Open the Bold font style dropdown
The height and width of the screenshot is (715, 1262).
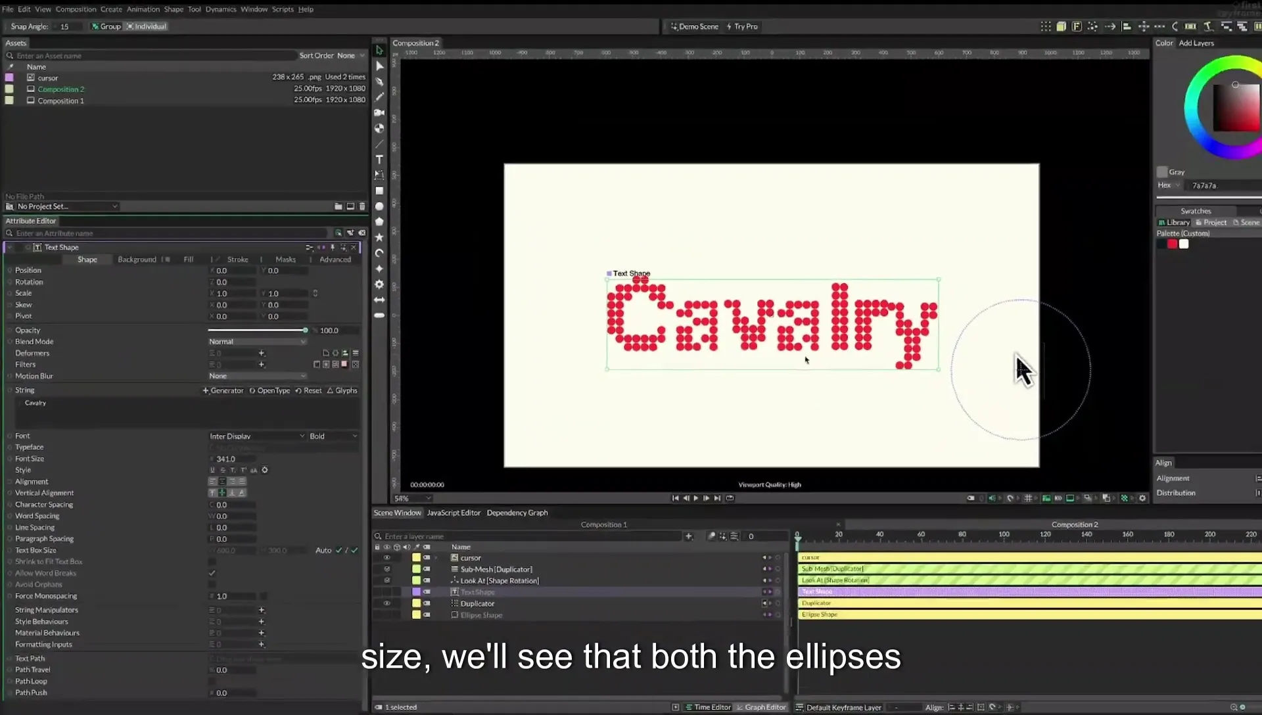click(x=333, y=436)
